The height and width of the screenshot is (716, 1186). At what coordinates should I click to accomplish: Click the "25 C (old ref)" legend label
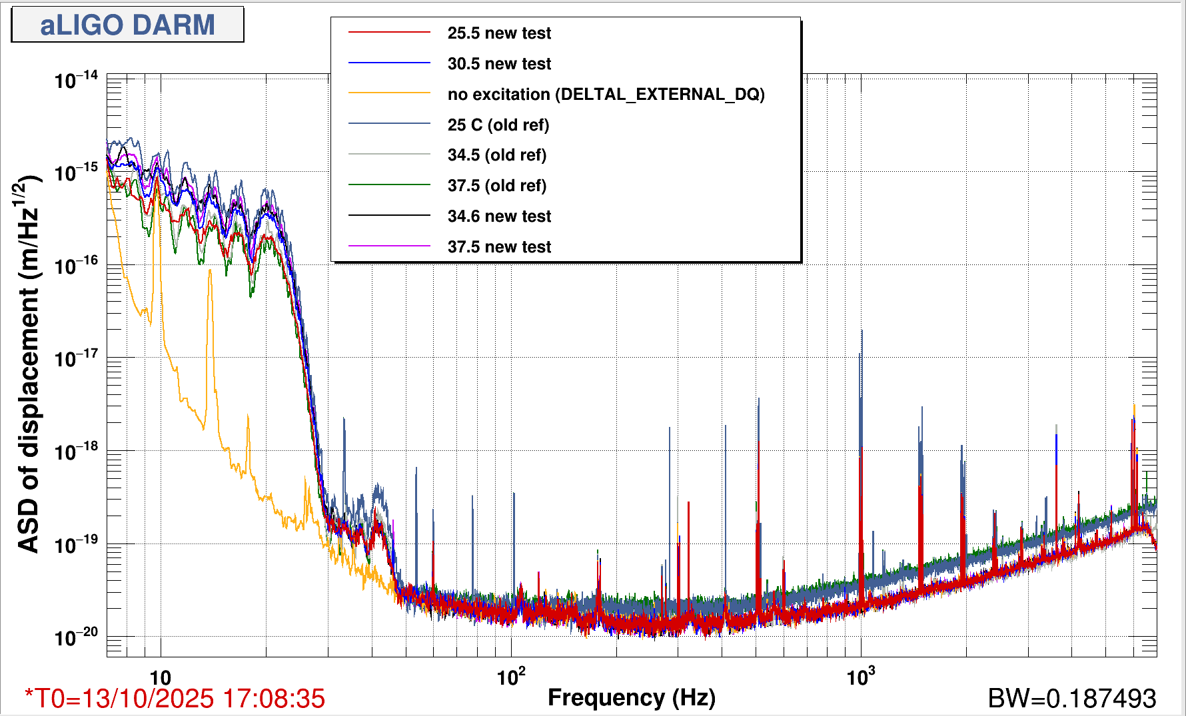(x=498, y=125)
